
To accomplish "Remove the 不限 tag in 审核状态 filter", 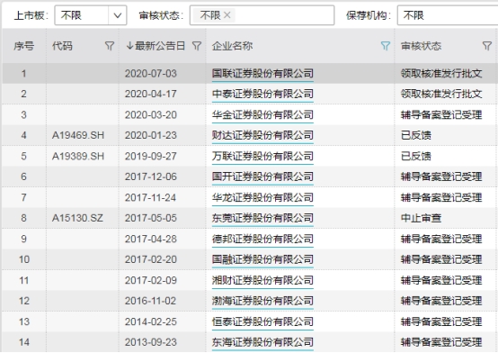I will point(227,15).
